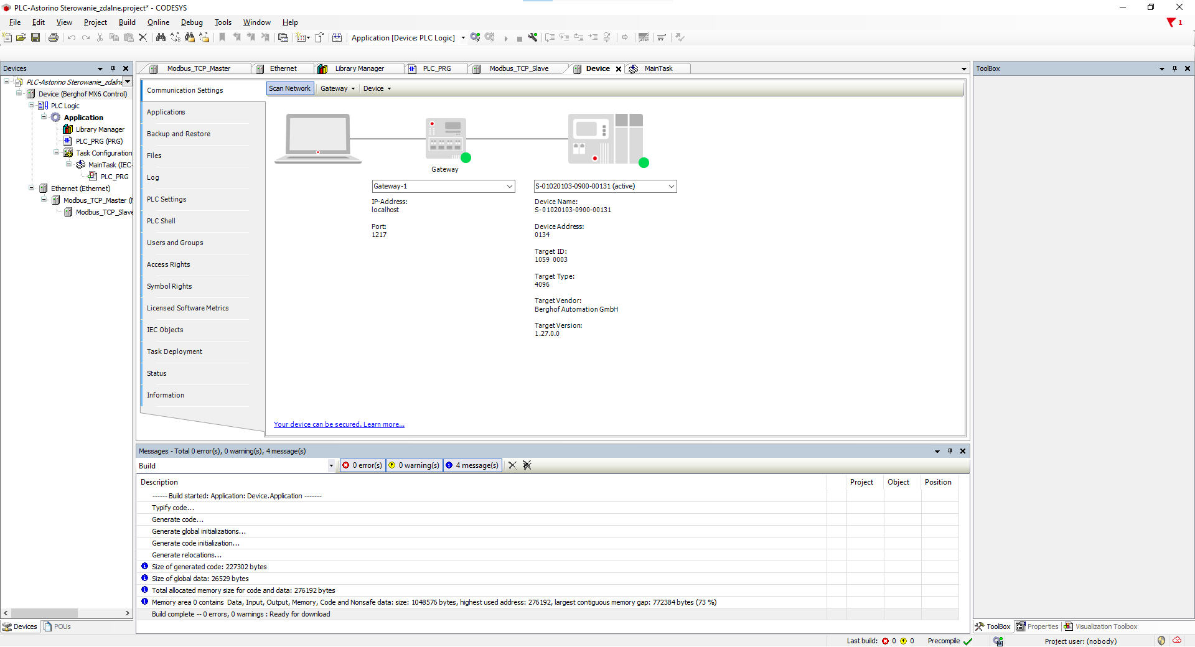Open the Online menu
Screen dimensions: 1195x647
point(158,22)
